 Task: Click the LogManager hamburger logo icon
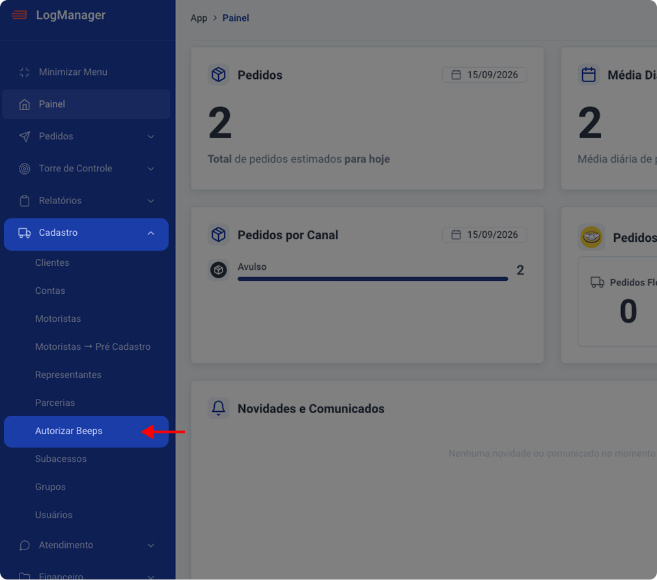pyautogui.click(x=19, y=16)
